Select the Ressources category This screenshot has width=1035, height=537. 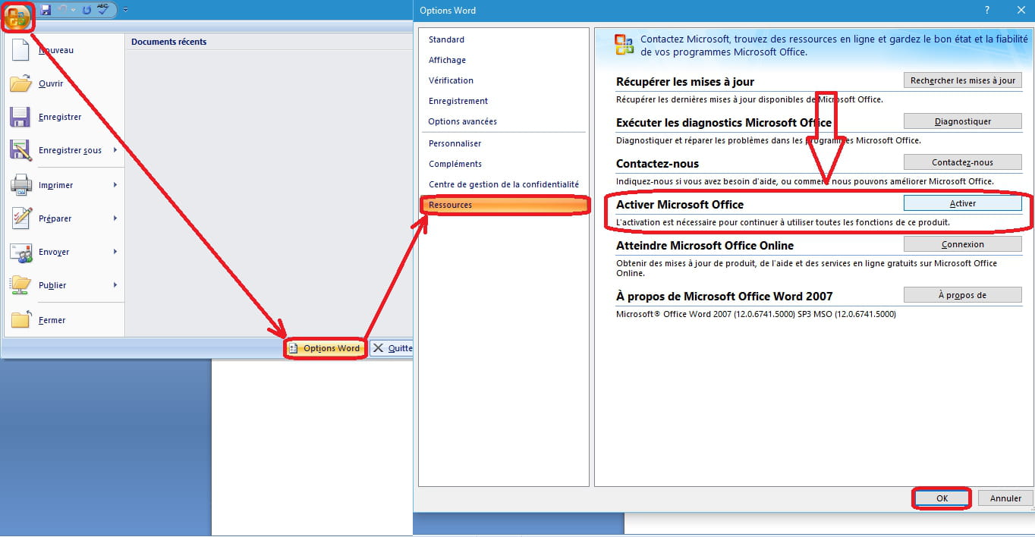[x=504, y=205]
